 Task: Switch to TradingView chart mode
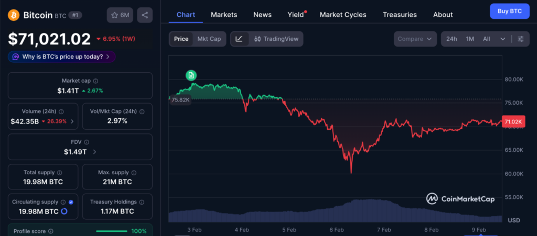coord(275,39)
